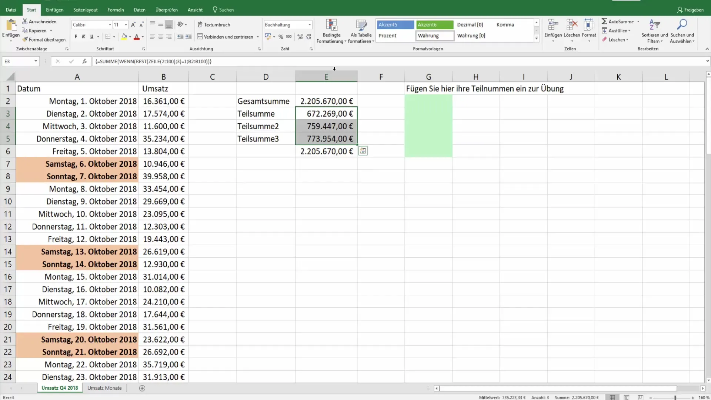Image resolution: width=711 pixels, height=400 pixels.
Task: Switch to page layout view icon
Action: (x=626, y=397)
